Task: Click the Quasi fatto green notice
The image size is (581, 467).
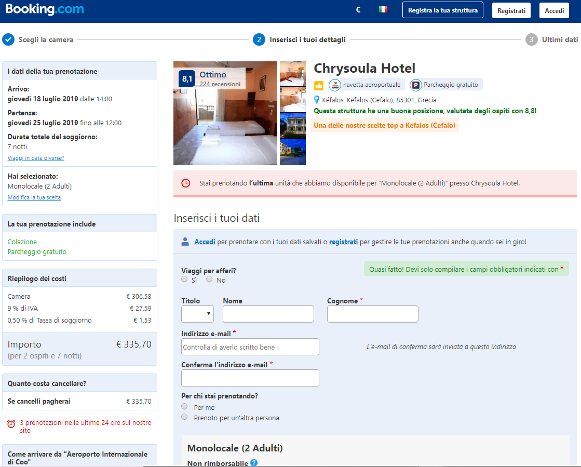Action: tap(466, 269)
